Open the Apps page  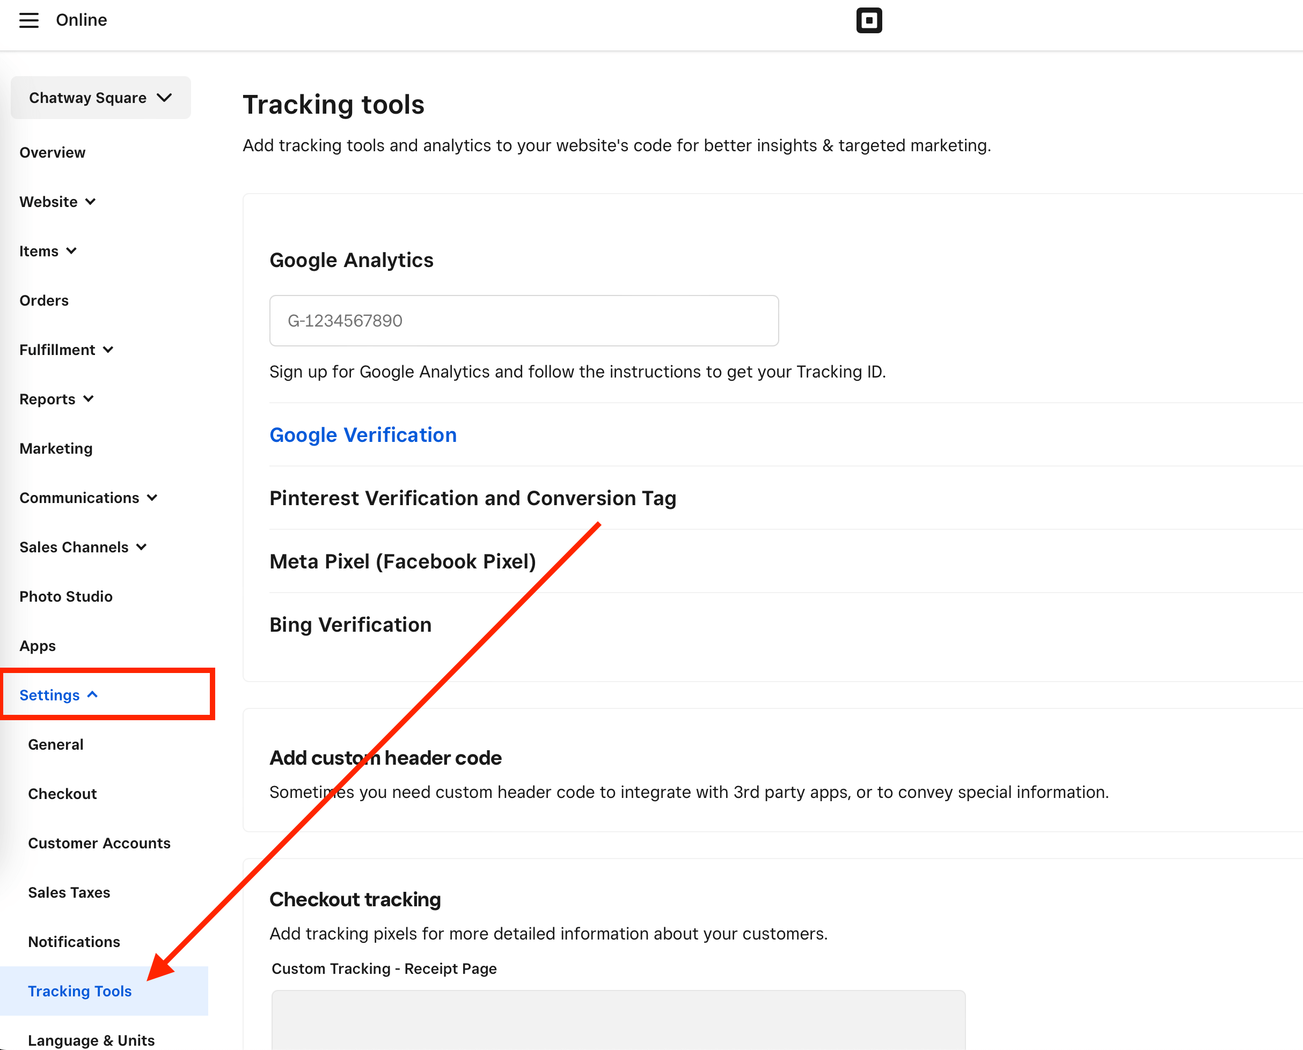(38, 646)
